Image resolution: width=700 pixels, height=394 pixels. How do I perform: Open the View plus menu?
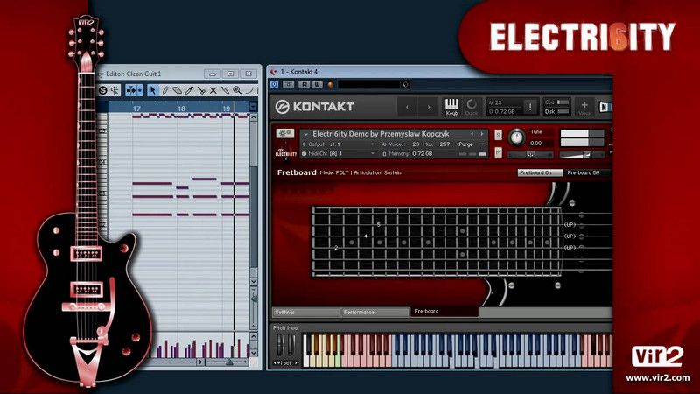click(584, 107)
